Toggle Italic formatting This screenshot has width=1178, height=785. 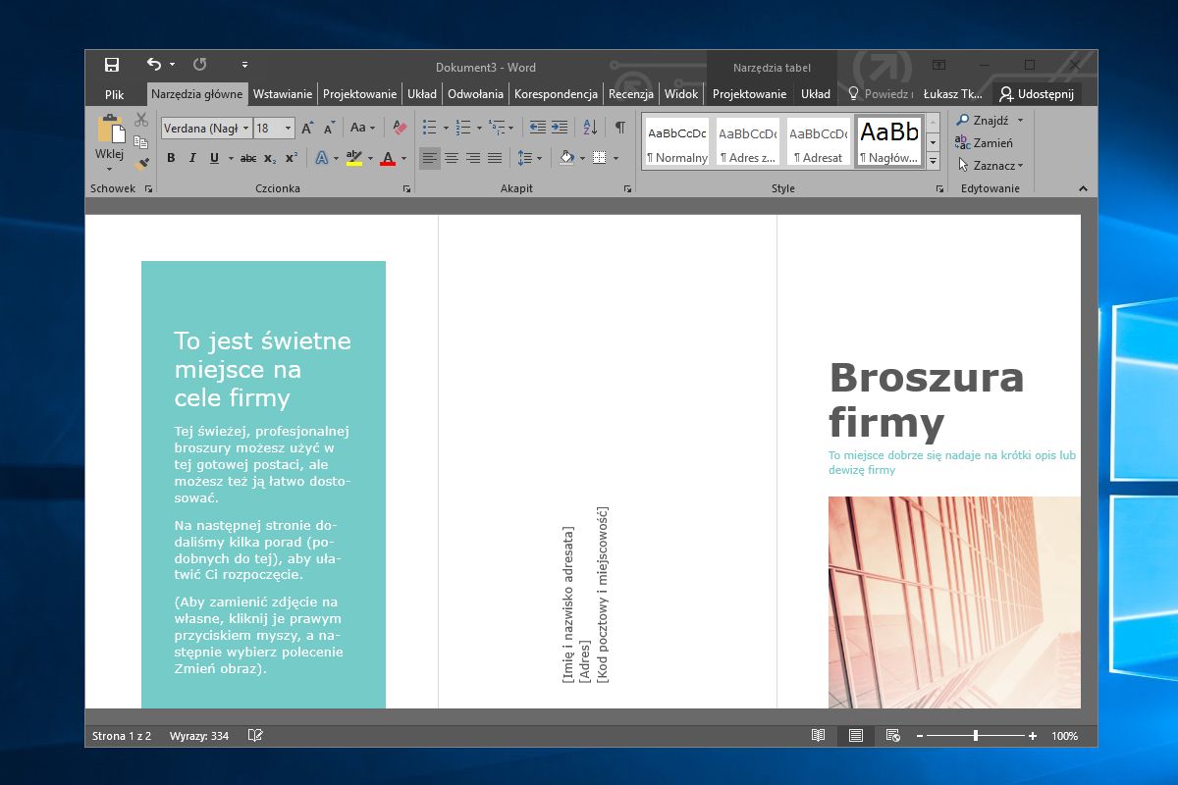(x=192, y=158)
